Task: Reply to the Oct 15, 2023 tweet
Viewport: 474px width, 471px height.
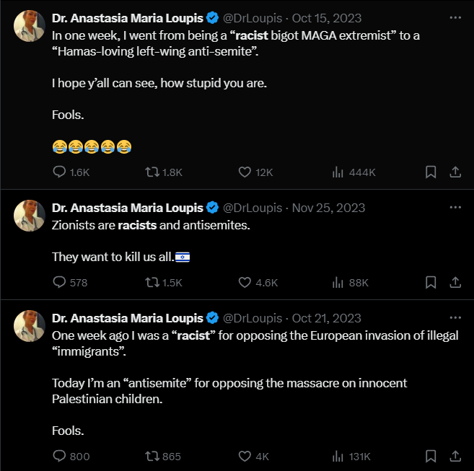Action: [x=60, y=172]
